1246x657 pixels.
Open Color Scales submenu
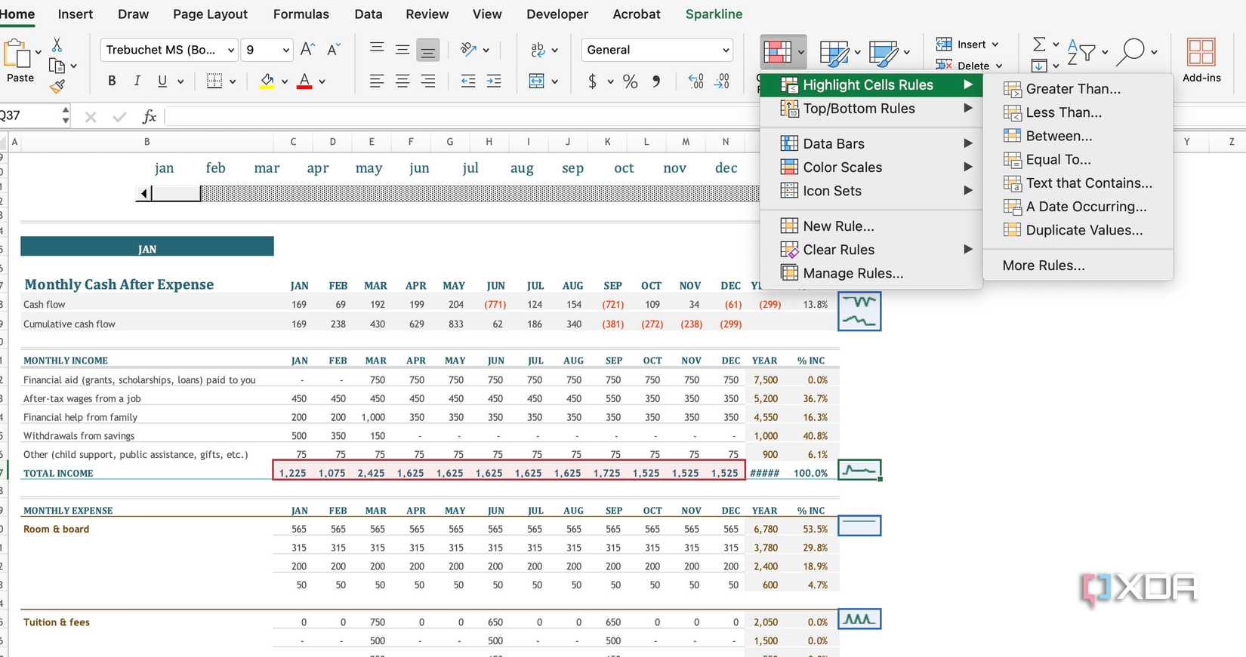coord(871,167)
